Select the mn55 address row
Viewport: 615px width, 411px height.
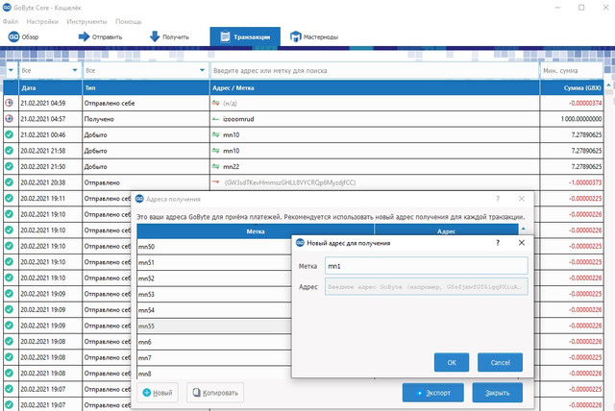click(214, 326)
